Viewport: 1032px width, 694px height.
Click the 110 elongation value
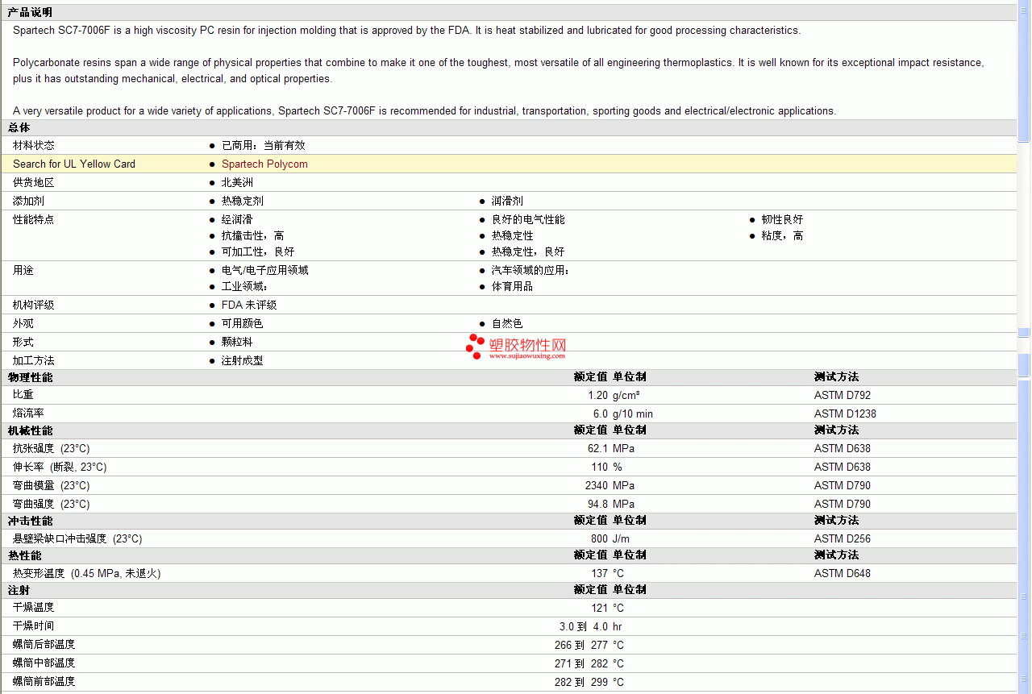click(x=600, y=467)
